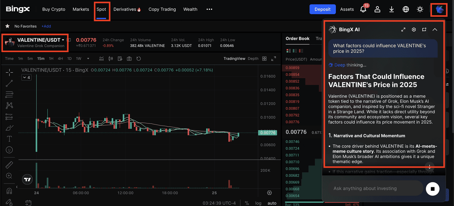Expand the BingX AI panel to fullscreen
The image size is (454, 206).
[403, 30]
